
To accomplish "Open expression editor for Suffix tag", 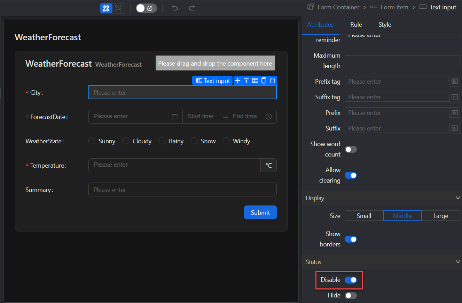I will pos(454,97).
